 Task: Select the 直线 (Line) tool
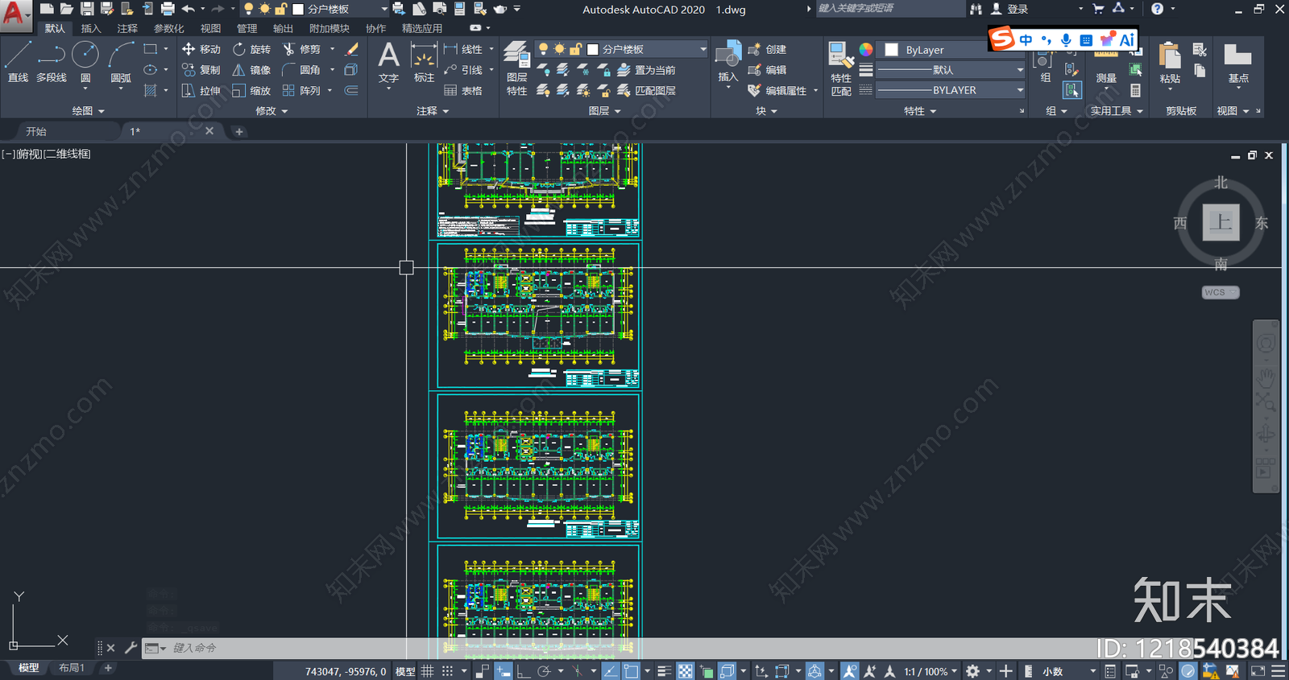18,63
